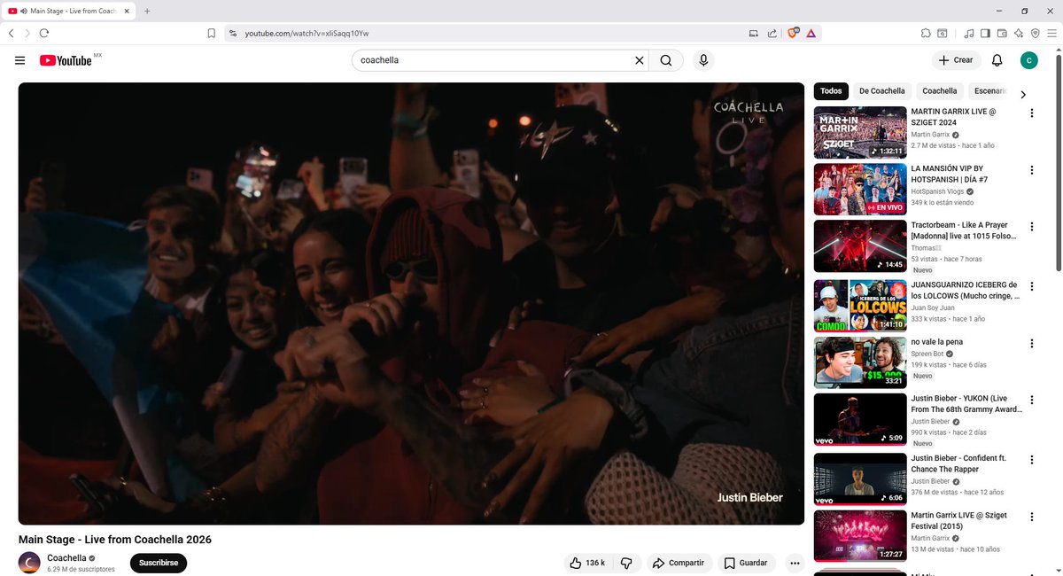Open the MARTIN GARRIX SZIGET 2024 thumbnail
This screenshot has height=576, width=1063.
tap(860, 132)
